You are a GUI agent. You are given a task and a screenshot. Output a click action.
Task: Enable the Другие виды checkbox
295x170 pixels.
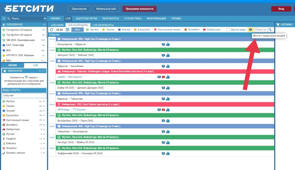228,30
